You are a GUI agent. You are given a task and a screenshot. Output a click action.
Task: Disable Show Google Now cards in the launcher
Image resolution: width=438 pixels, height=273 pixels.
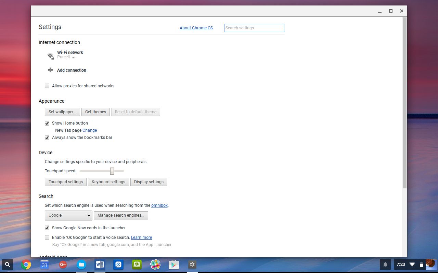tap(47, 228)
